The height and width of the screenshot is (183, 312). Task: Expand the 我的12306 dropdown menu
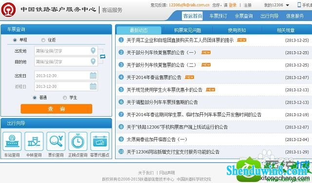[x=287, y=5]
